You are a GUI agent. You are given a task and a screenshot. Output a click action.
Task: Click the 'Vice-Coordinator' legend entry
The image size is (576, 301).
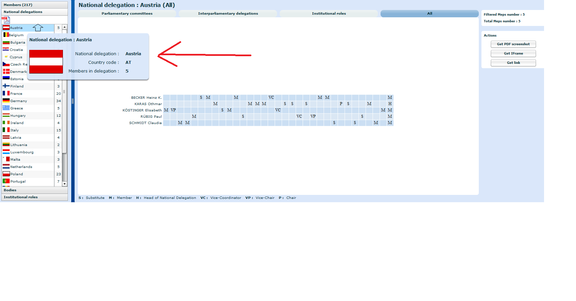pos(221,198)
